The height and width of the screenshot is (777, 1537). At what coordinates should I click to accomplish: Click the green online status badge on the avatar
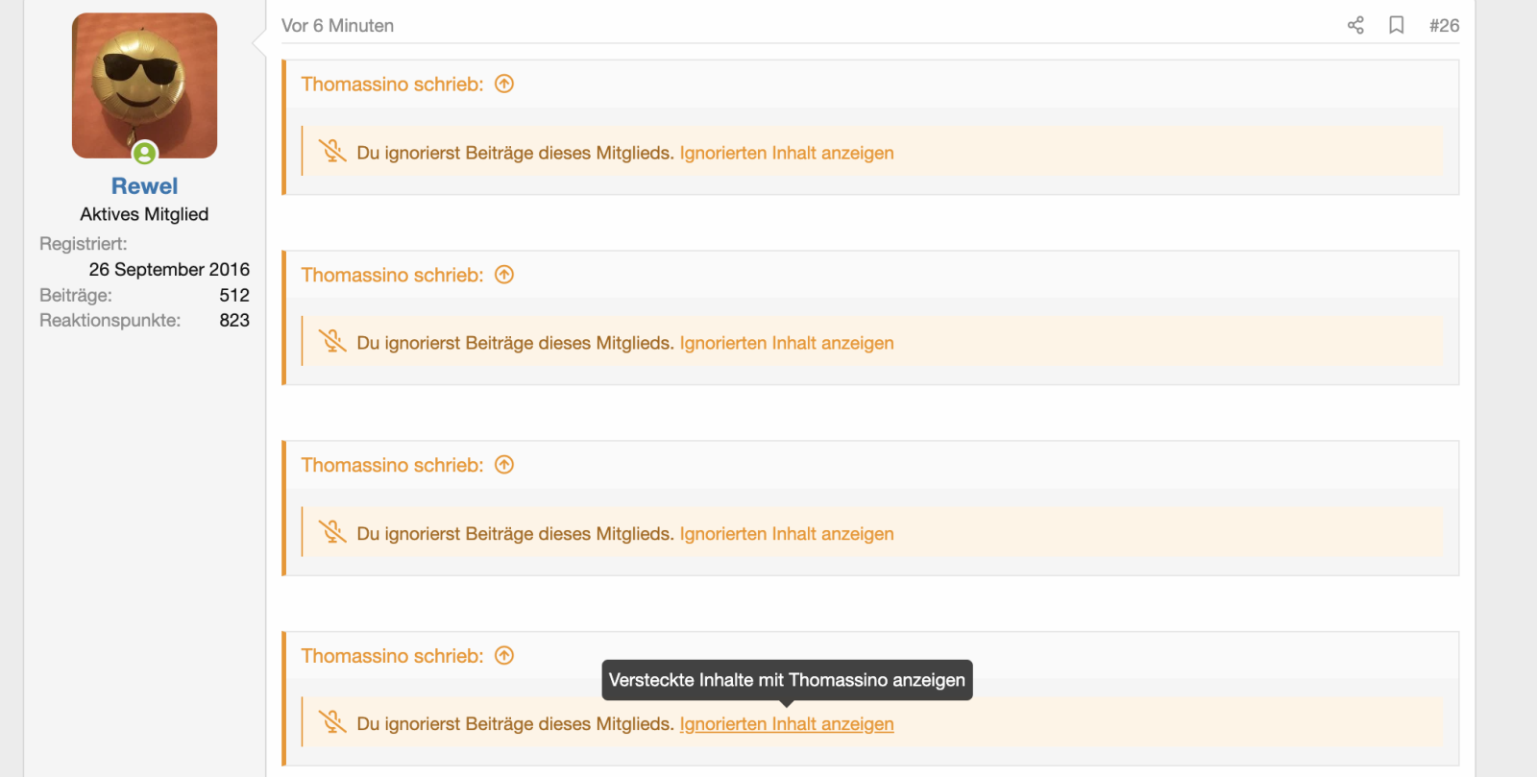(x=145, y=153)
